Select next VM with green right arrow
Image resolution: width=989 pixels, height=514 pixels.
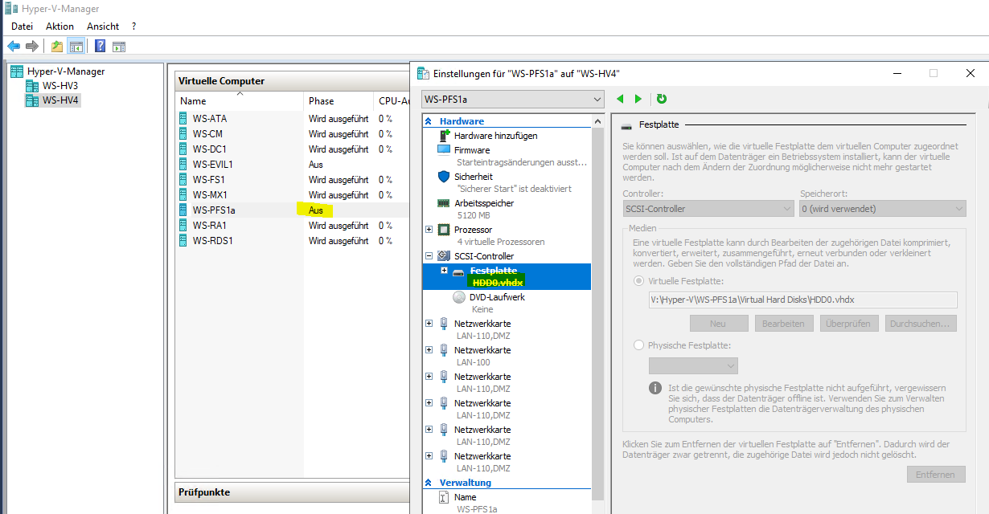tap(638, 99)
